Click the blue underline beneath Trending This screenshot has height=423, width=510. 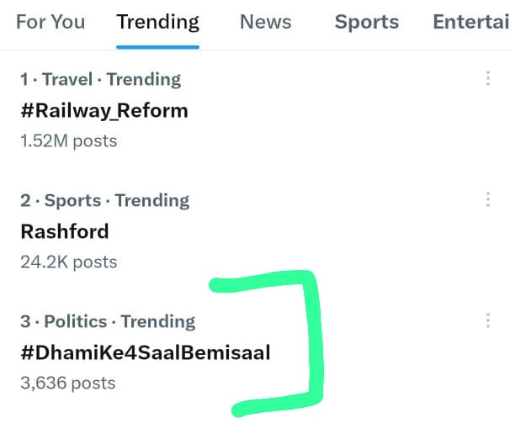[157, 47]
